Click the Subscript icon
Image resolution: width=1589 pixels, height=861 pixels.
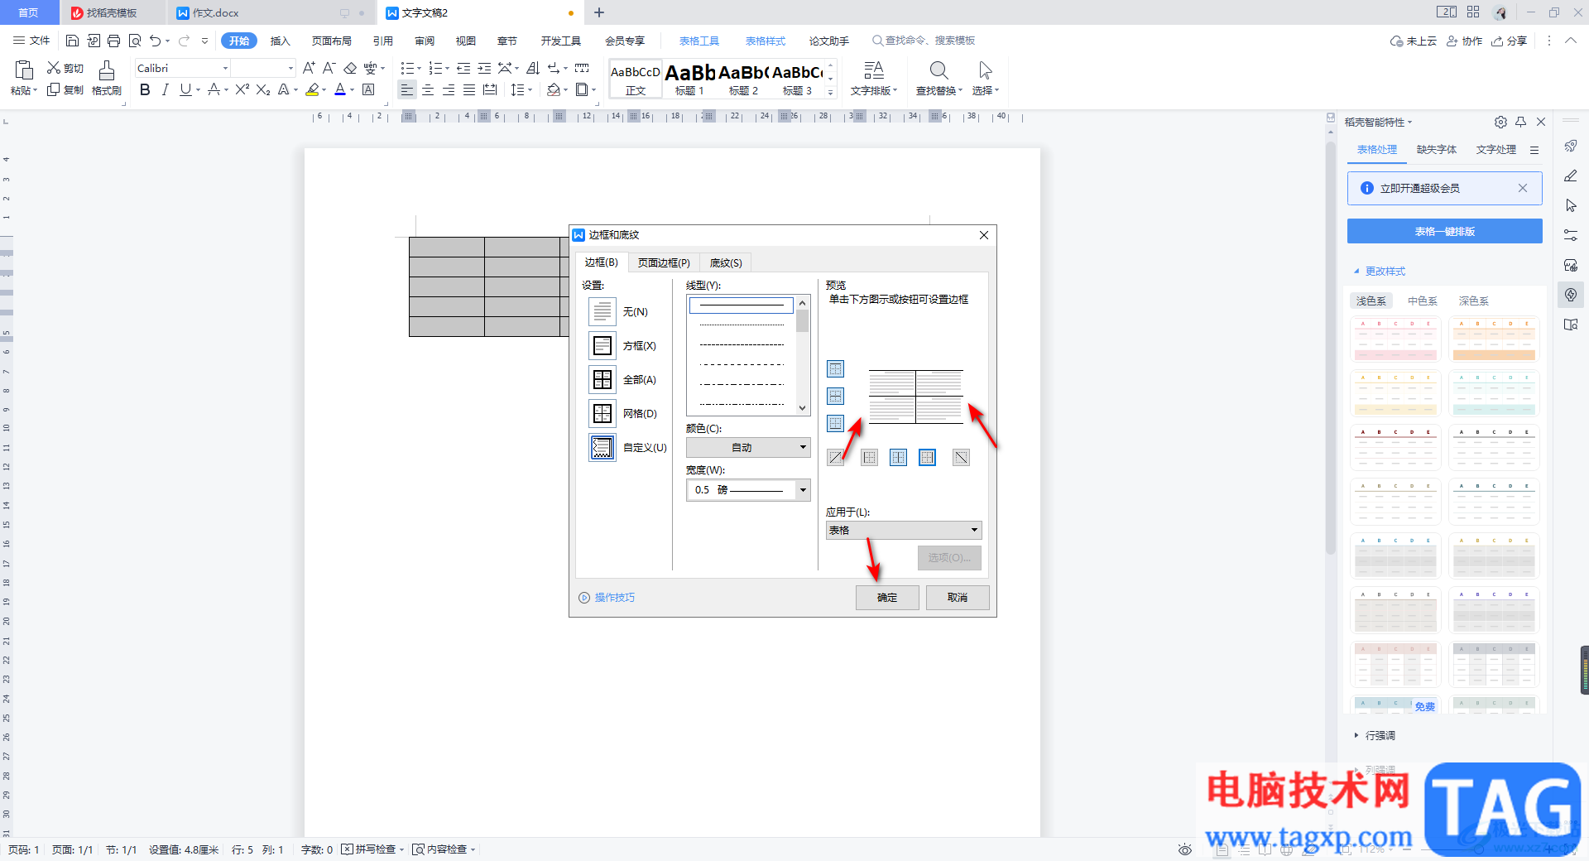(262, 89)
